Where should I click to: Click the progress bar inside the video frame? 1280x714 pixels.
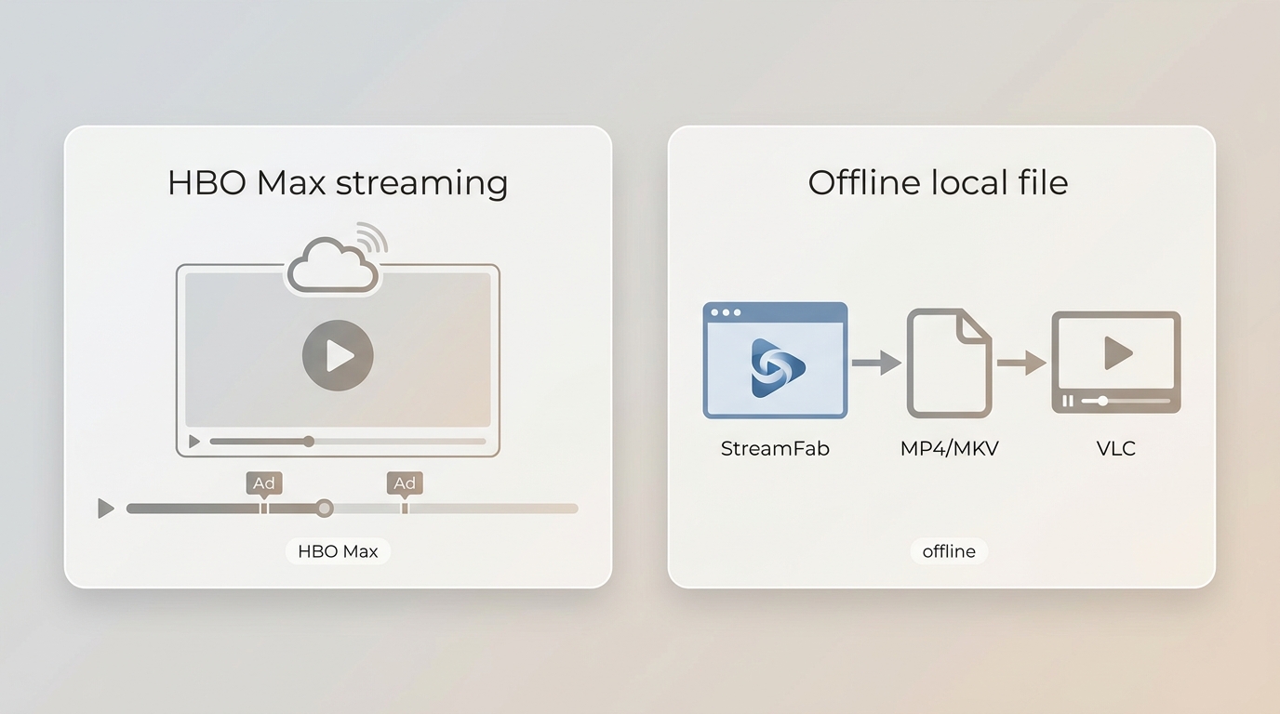(x=348, y=442)
